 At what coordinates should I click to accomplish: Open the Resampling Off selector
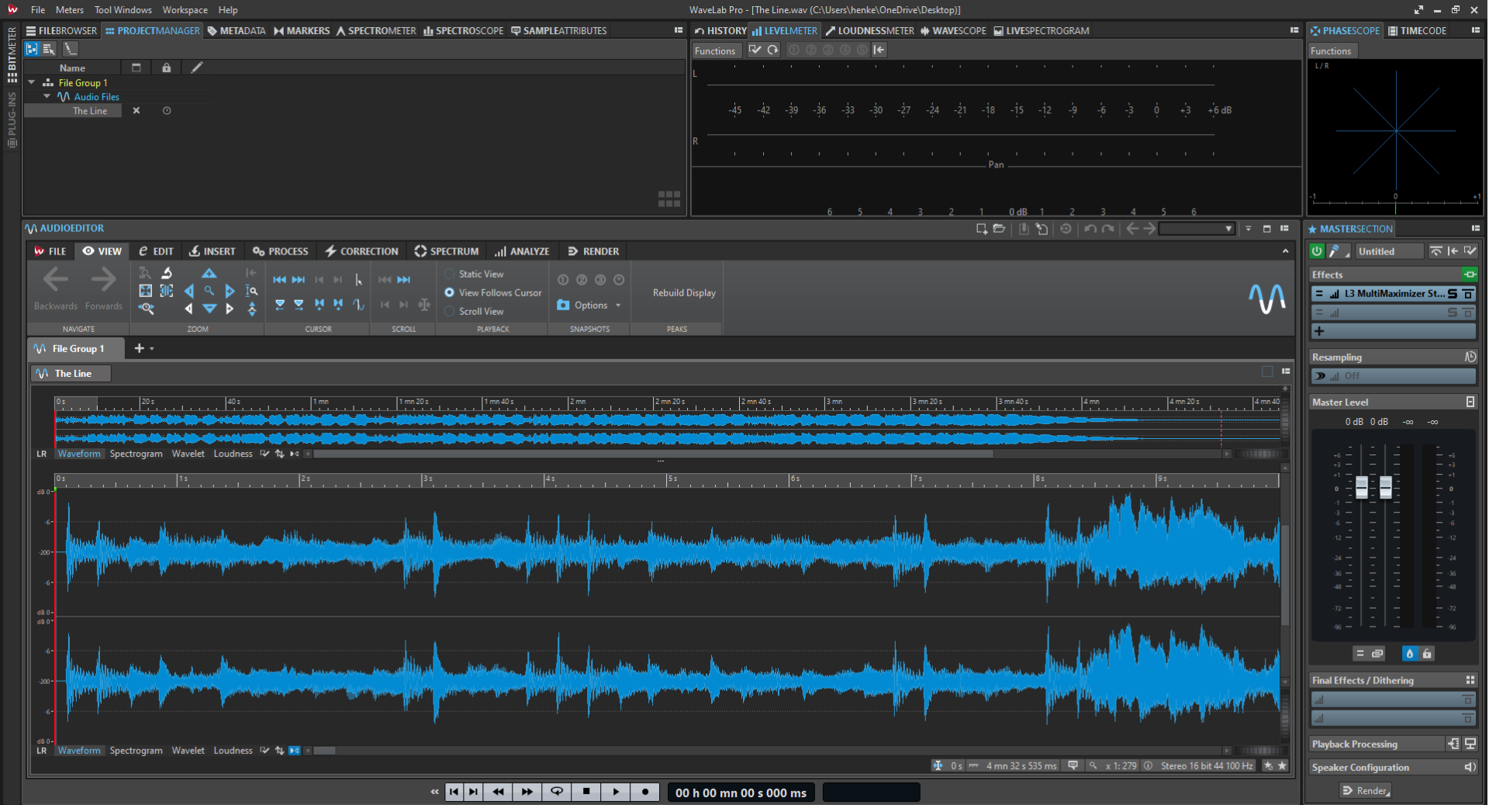(x=1393, y=376)
